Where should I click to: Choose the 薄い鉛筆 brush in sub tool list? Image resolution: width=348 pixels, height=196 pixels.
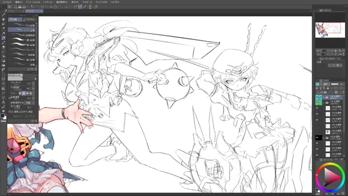[x=21, y=45]
